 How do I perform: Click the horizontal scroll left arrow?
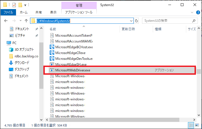pyautogui.click(x=47, y=120)
